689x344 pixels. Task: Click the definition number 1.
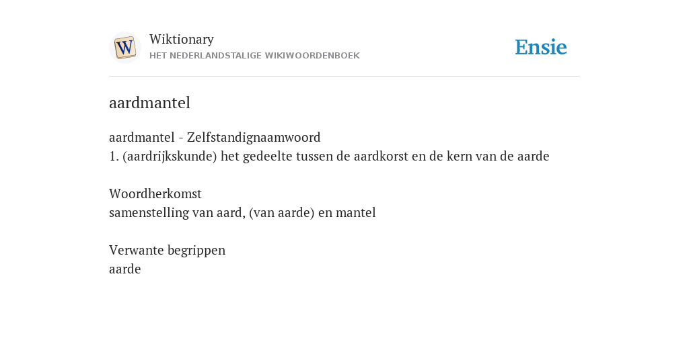point(114,157)
